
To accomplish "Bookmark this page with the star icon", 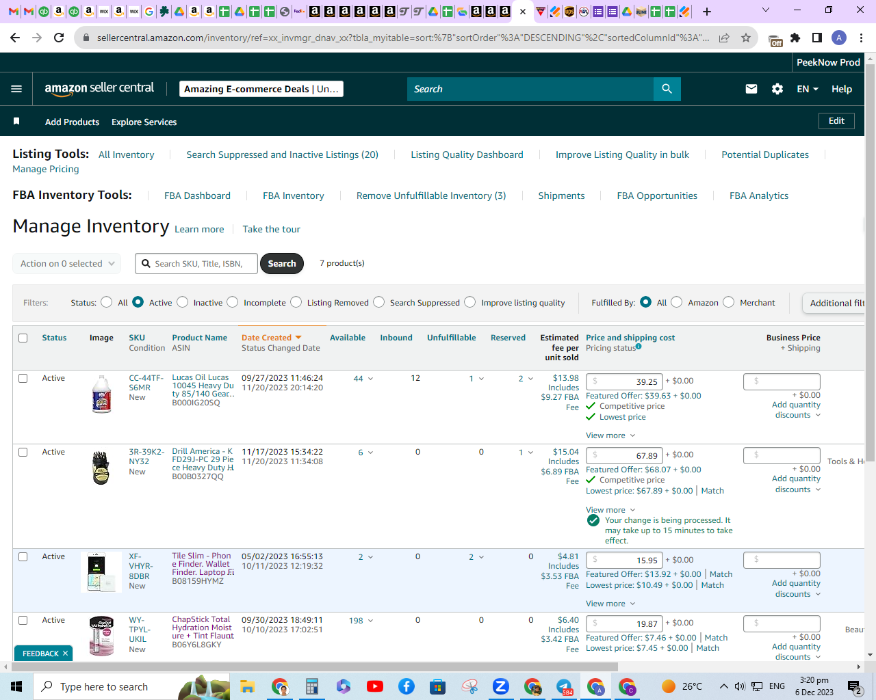I will [x=746, y=38].
